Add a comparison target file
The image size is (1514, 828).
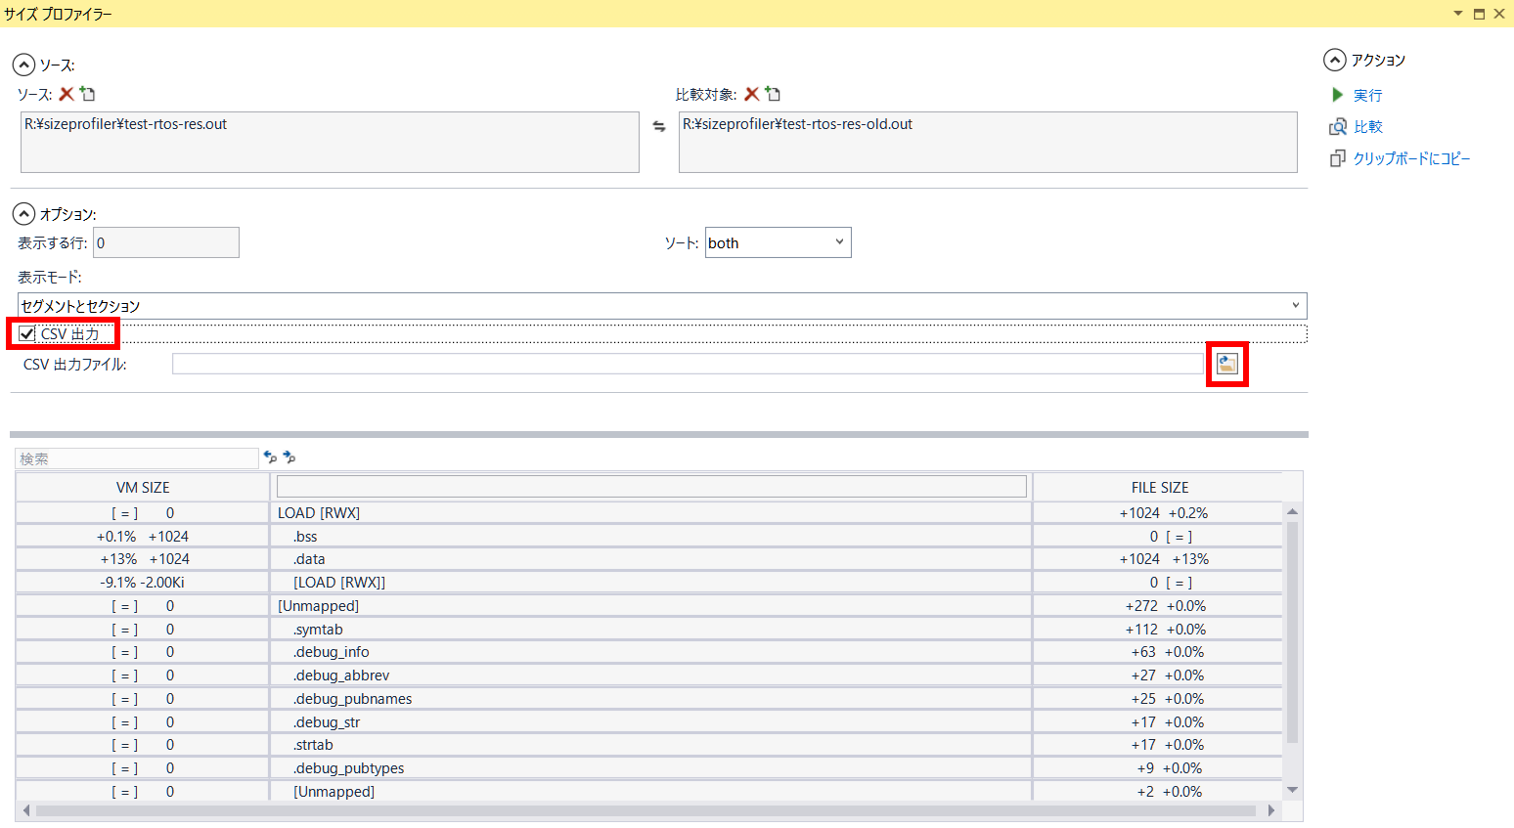(x=773, y=94)
